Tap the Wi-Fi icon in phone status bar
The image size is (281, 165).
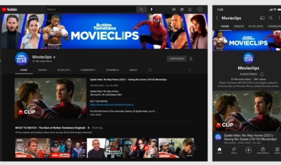(x=275, y=9)
